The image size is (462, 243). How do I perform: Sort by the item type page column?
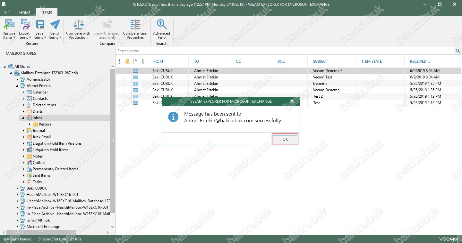(135, 61)
